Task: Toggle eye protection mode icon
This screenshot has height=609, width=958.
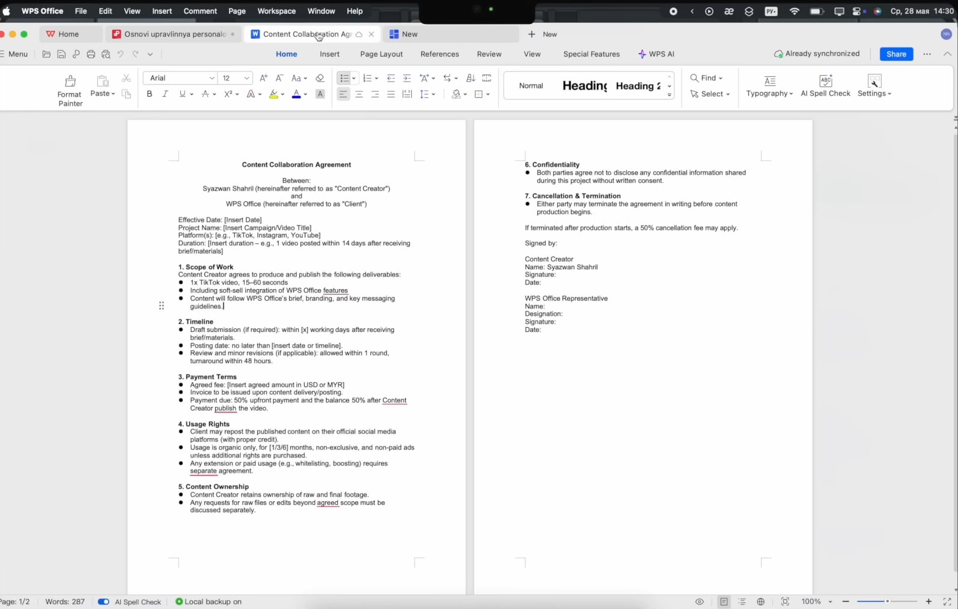Action: (700, 601)
